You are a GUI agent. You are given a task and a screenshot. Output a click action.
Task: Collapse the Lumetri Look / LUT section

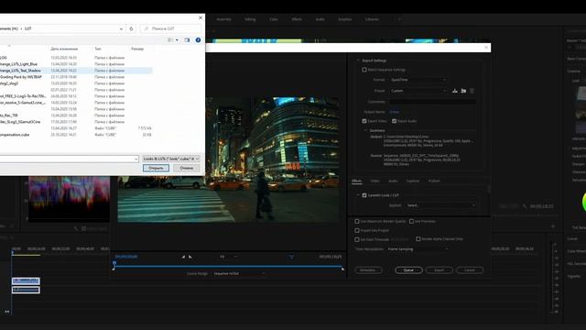[358, 195]
